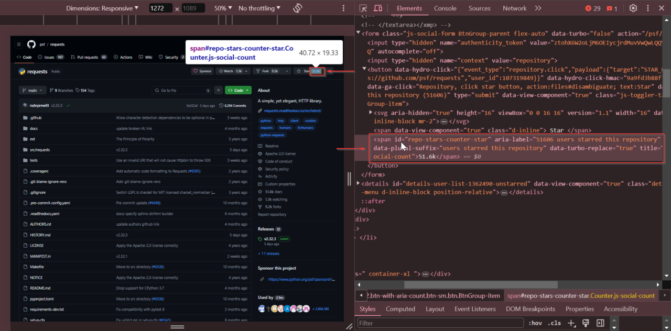
Task: Open the Issues tab on the repository
Action: (x=51, y=57)
